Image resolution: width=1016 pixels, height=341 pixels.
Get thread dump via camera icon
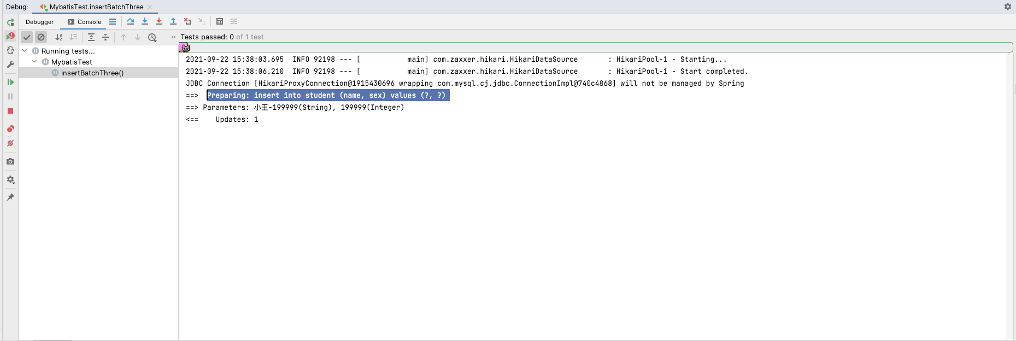tap(10, 161)
